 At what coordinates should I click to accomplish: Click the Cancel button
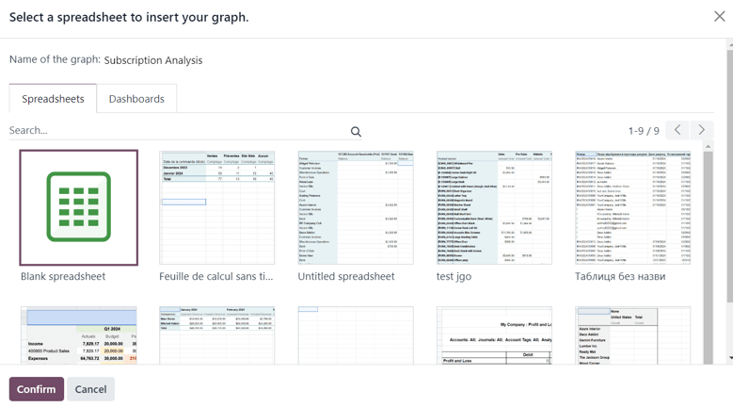click(x=90, y=389)
